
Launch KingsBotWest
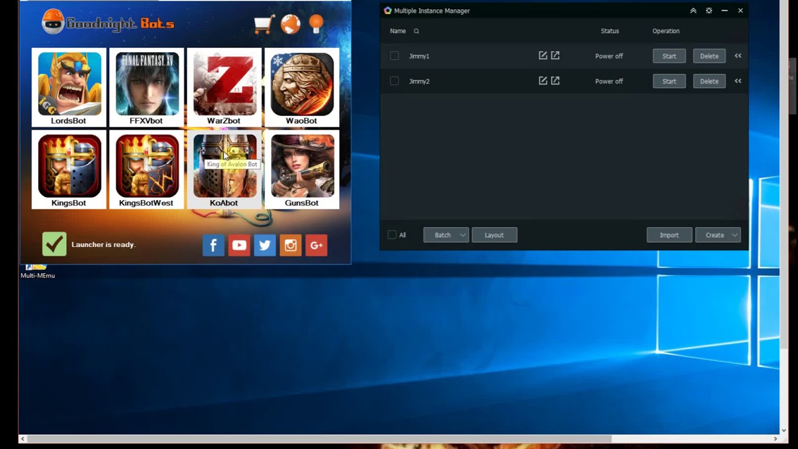tap(147, 170)
